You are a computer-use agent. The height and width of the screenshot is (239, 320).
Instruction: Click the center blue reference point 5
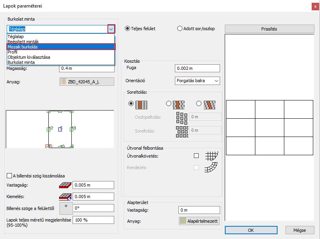point(60,129)
